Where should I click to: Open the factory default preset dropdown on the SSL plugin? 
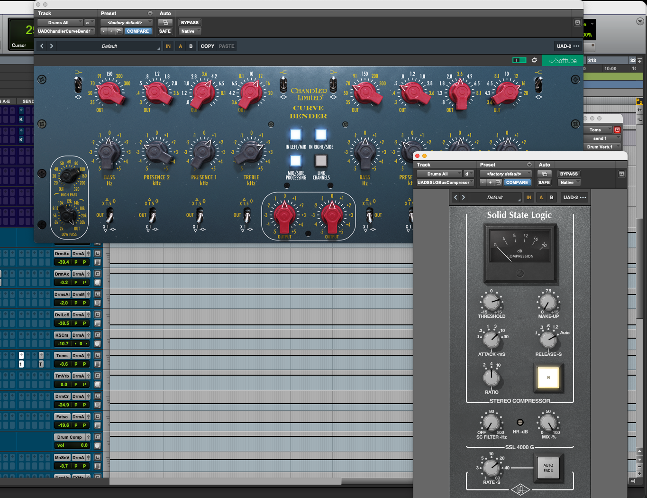(x=505, y=174)
